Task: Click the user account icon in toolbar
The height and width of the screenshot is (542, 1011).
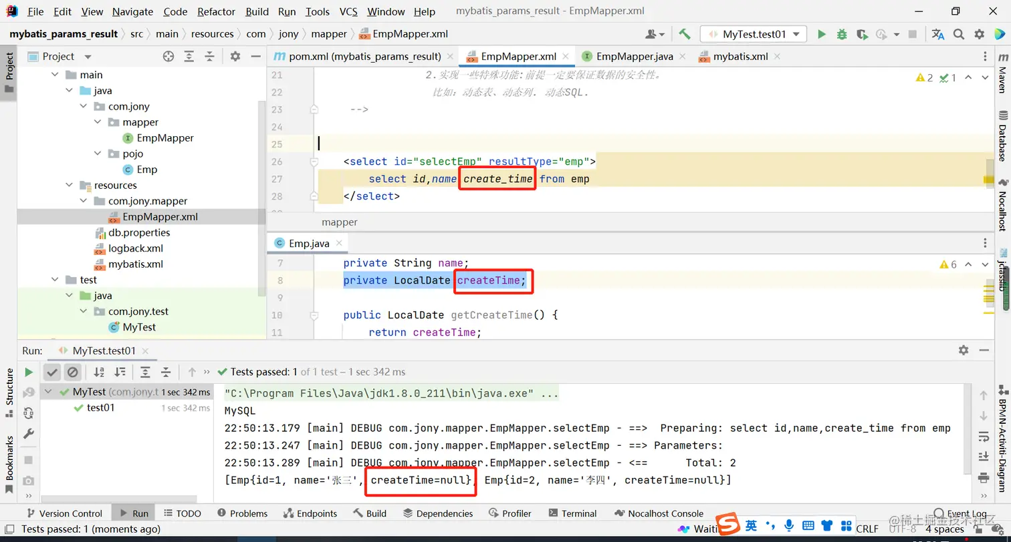Action: (x=654, y=34)
